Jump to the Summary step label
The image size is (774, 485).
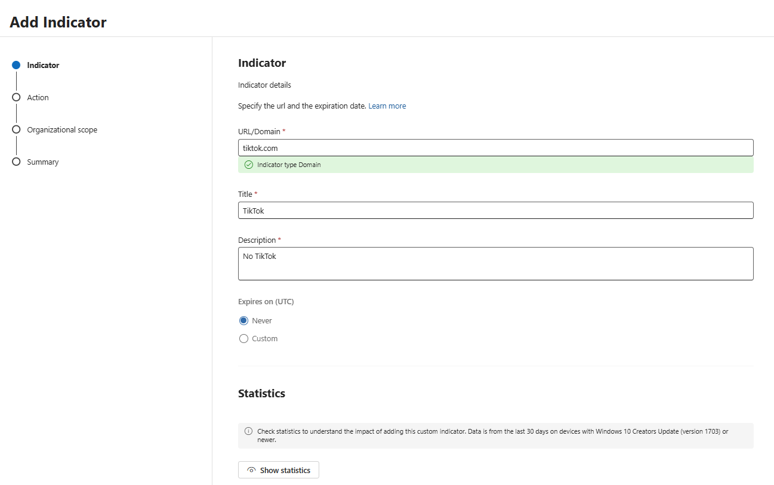43,162
